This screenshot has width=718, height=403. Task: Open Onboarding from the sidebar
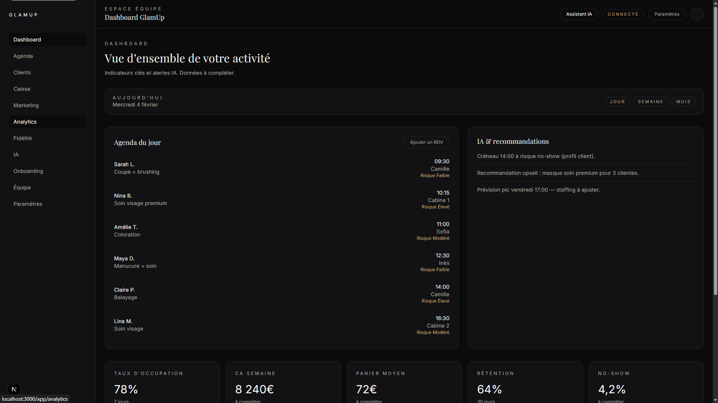tap(28, 171)
